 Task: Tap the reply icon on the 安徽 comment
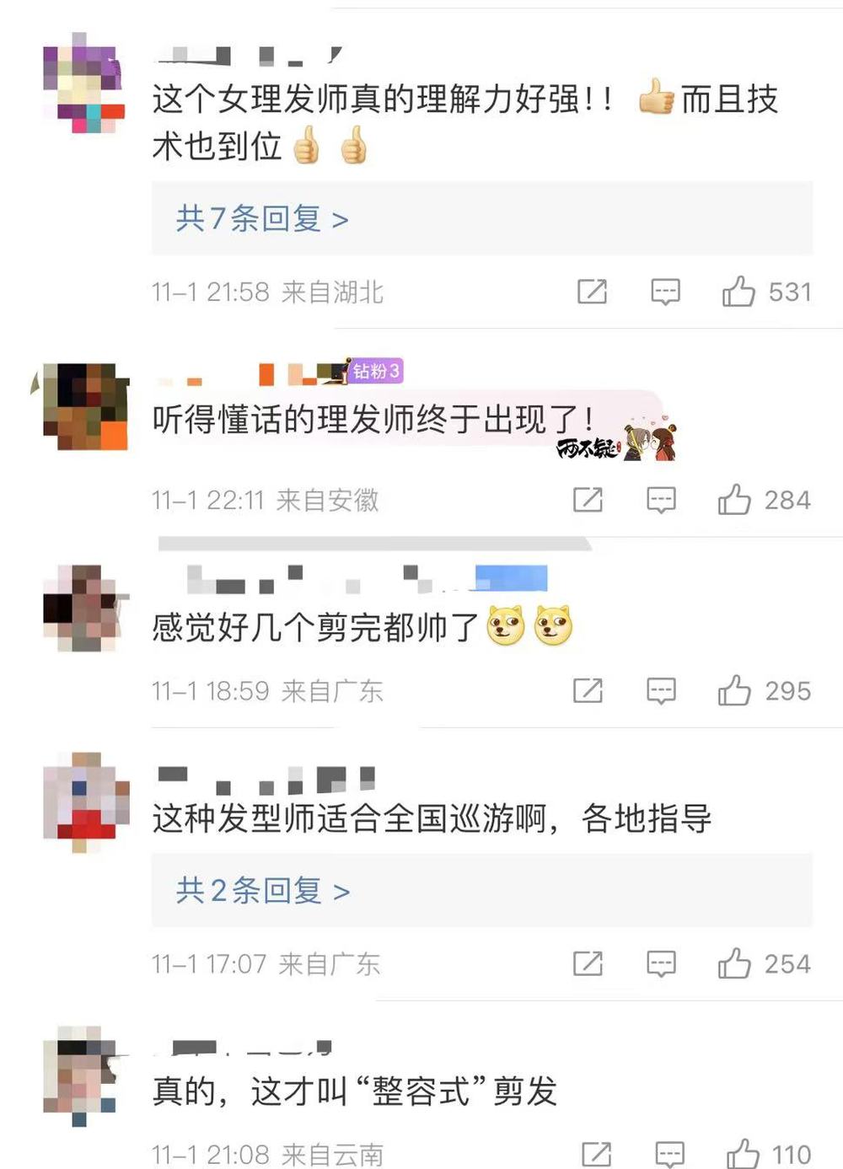click(x=661, y=501)
